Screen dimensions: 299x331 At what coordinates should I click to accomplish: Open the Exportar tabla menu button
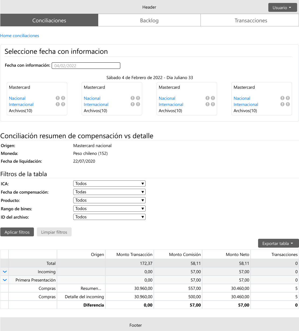coord(278,243)
